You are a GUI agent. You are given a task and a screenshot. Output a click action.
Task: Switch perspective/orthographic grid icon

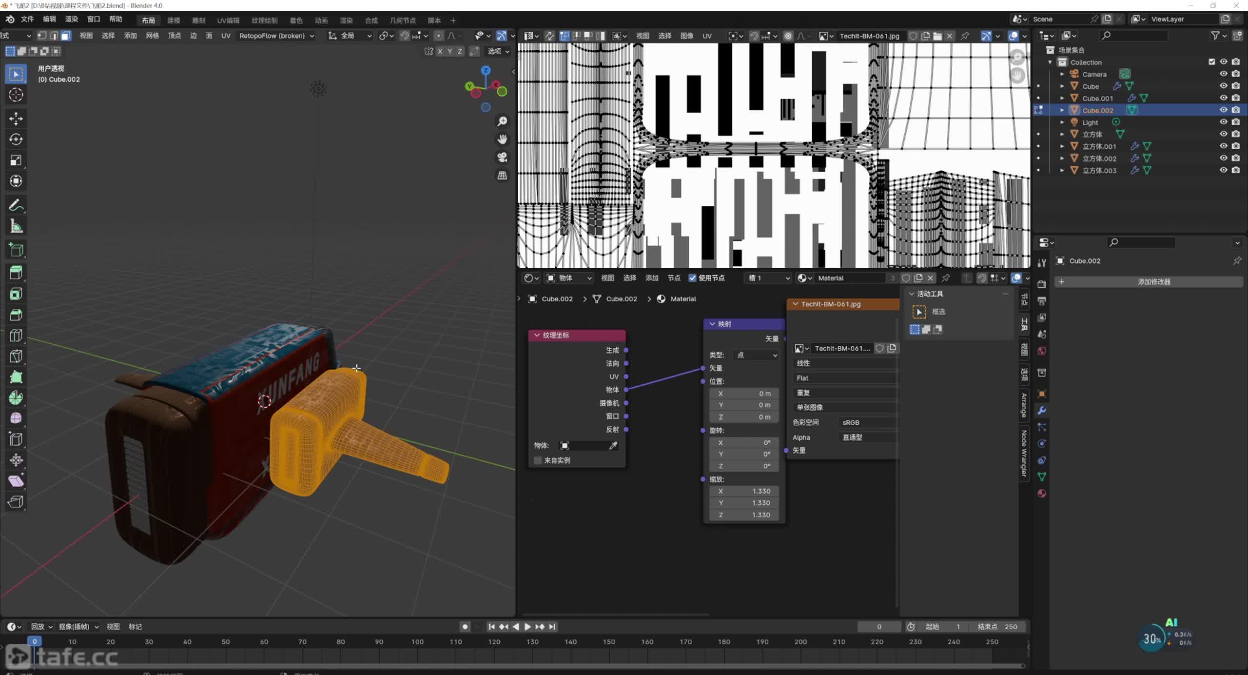(502, 176)
